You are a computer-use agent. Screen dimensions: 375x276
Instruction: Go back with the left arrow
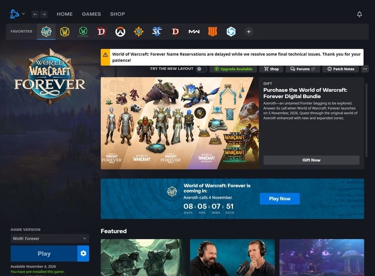pyautogui.click(x=35, y=14)
